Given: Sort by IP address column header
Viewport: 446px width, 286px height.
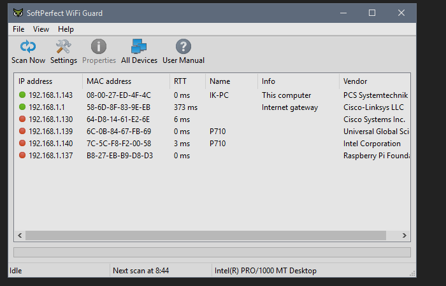Looking at the screenshot, I should point(48,81).
